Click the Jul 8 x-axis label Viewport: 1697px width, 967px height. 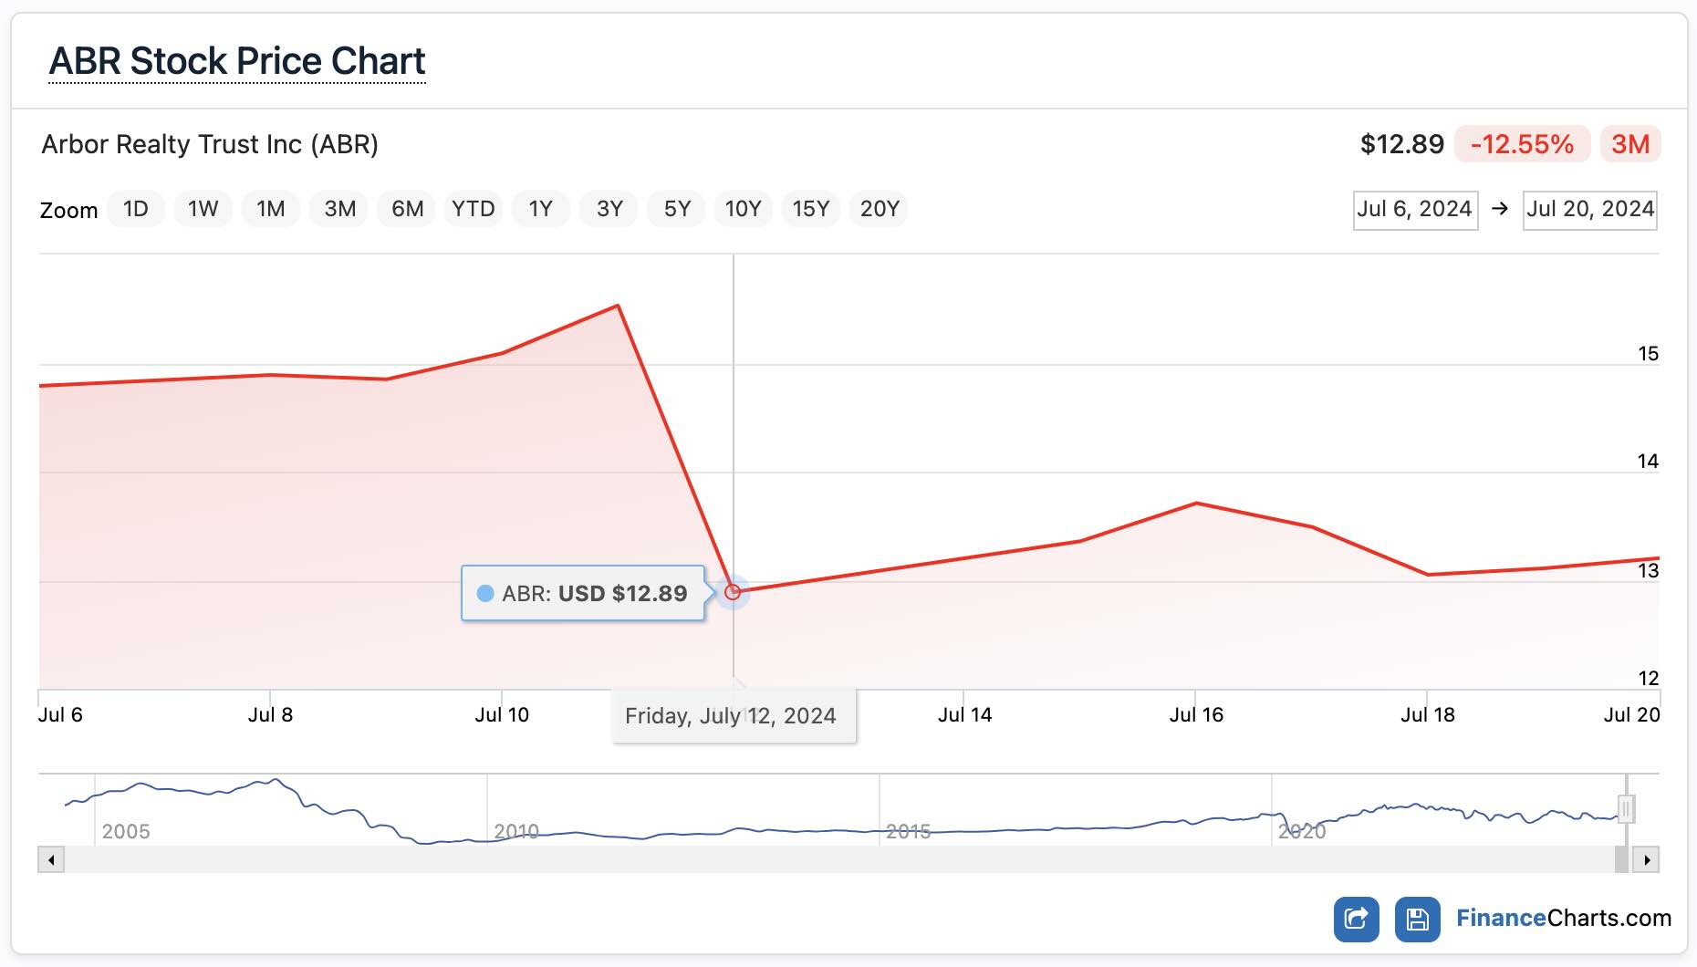[x=270, y=714]
